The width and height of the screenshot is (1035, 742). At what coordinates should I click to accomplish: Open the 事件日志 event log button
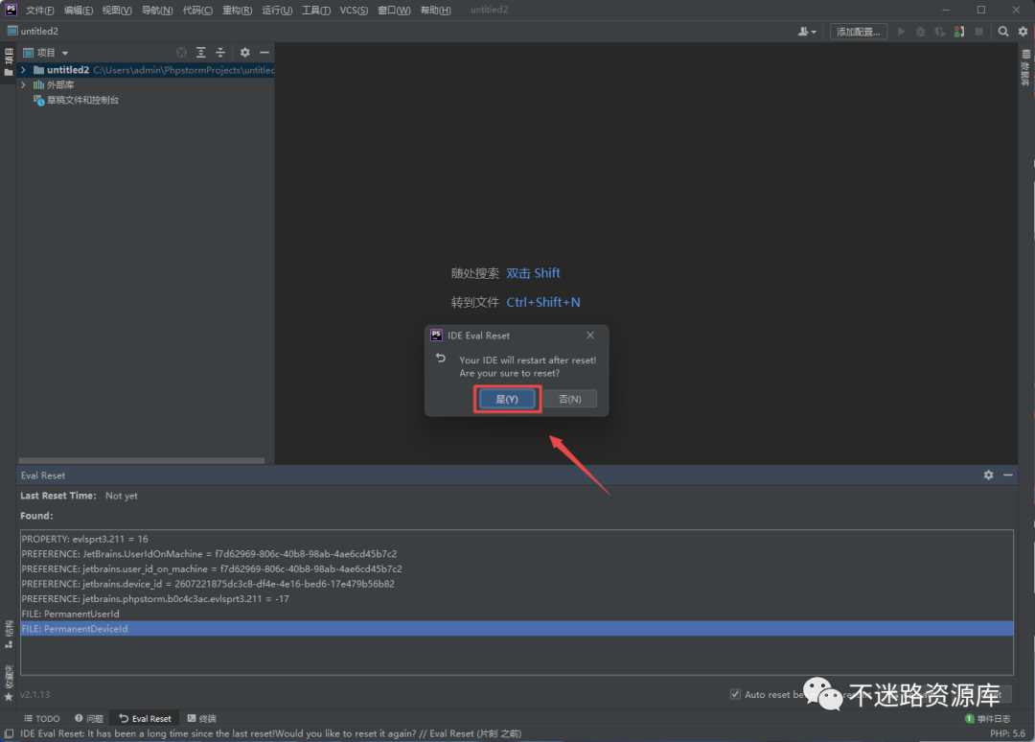coord(988,719)
